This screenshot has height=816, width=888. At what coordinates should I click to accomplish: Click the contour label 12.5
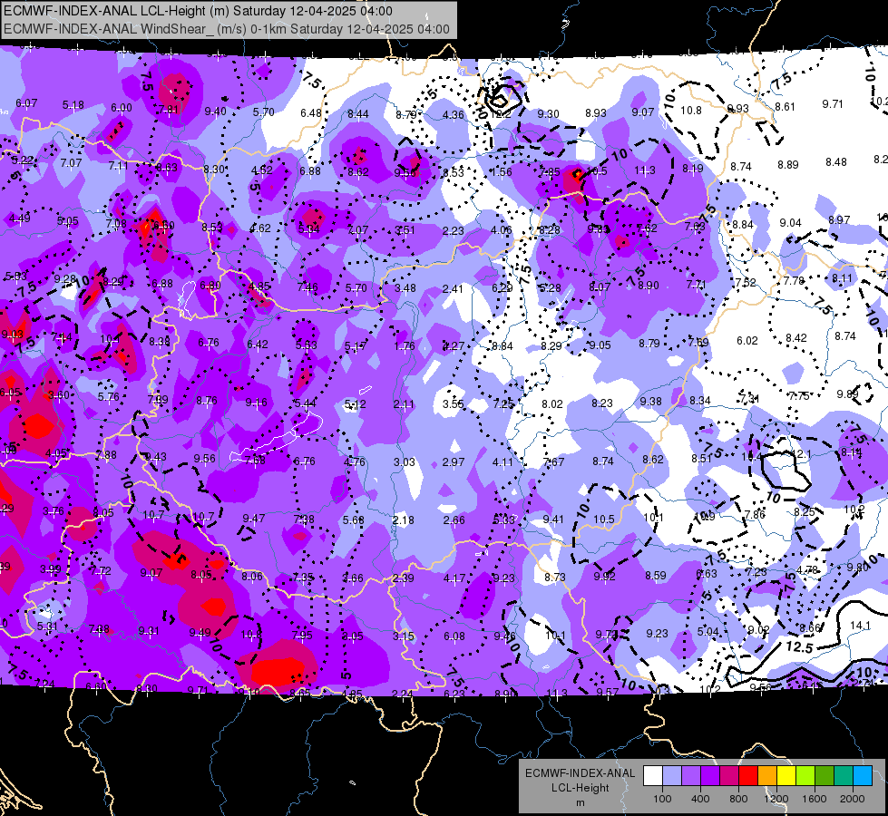click(x=799, y=646)
